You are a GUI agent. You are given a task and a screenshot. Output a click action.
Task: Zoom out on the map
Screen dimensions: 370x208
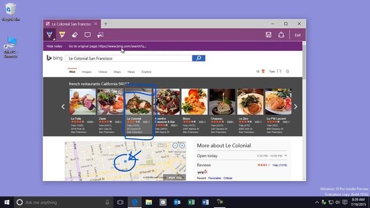[x=175, y=146]
